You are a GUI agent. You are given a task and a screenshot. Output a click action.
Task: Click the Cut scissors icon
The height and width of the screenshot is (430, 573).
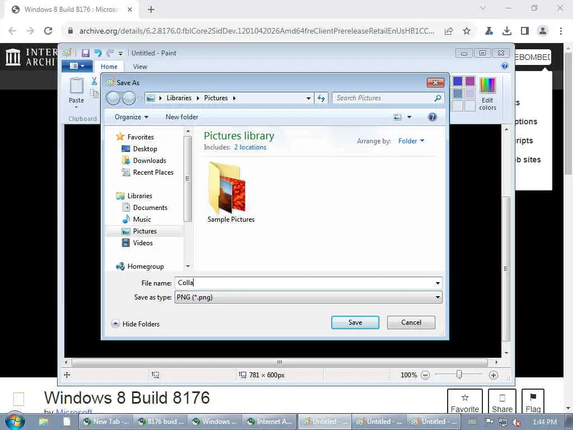[94, 81]
